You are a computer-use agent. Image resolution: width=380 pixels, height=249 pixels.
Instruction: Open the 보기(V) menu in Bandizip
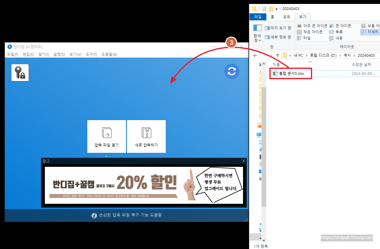tap(75, 55)
